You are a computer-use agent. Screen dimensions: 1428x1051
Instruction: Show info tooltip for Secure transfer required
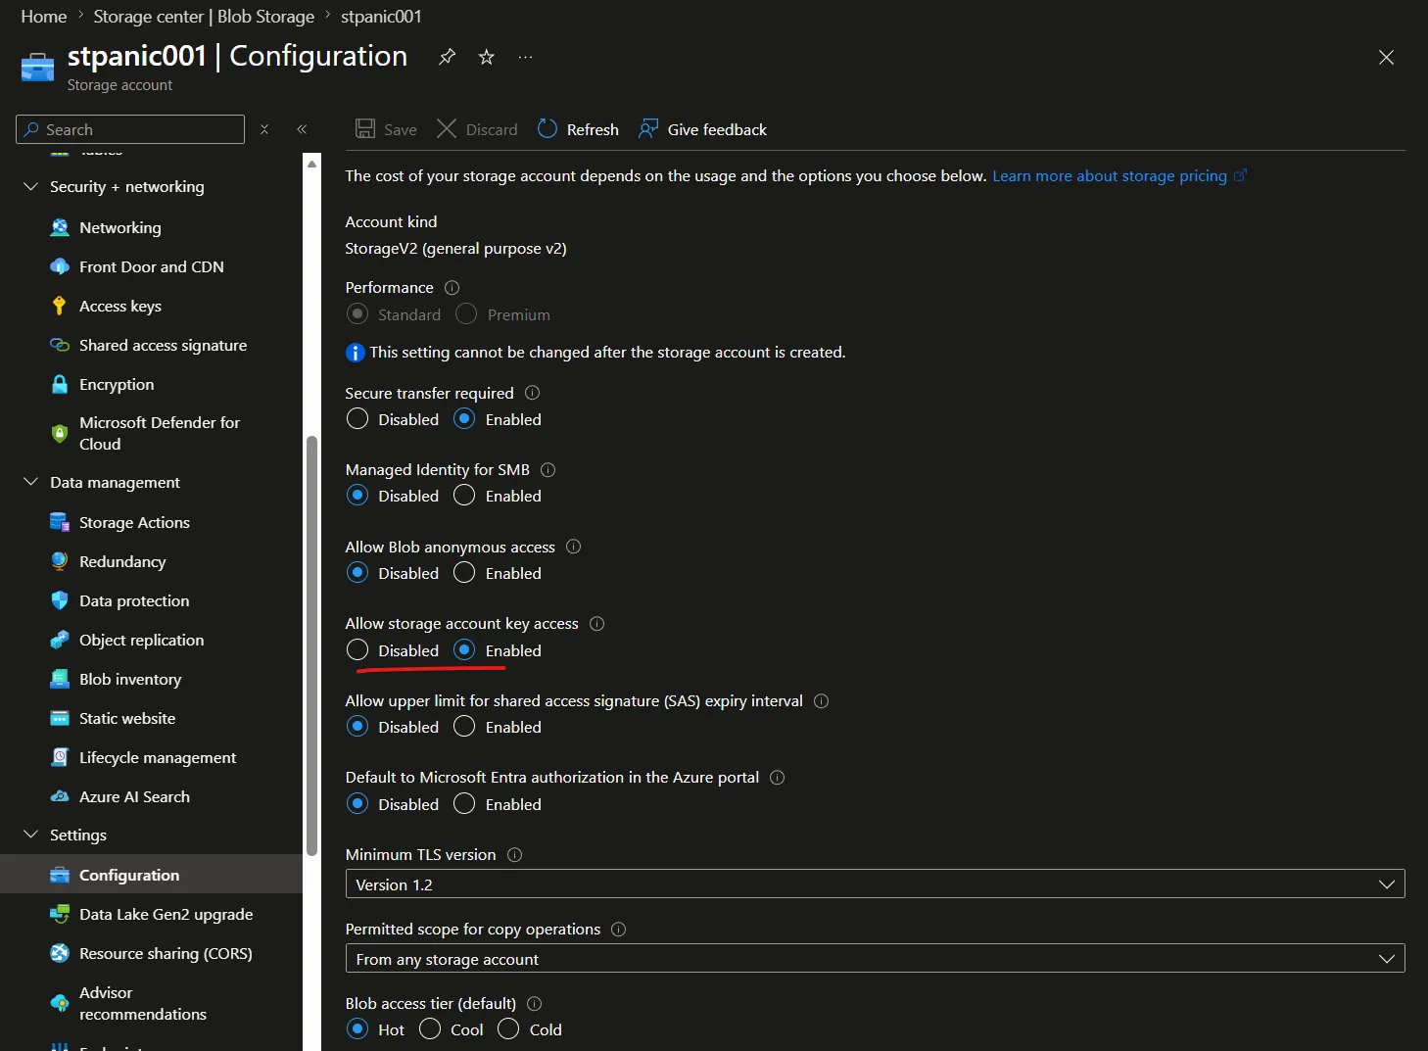pyautogui.click(x=532, y=393)
